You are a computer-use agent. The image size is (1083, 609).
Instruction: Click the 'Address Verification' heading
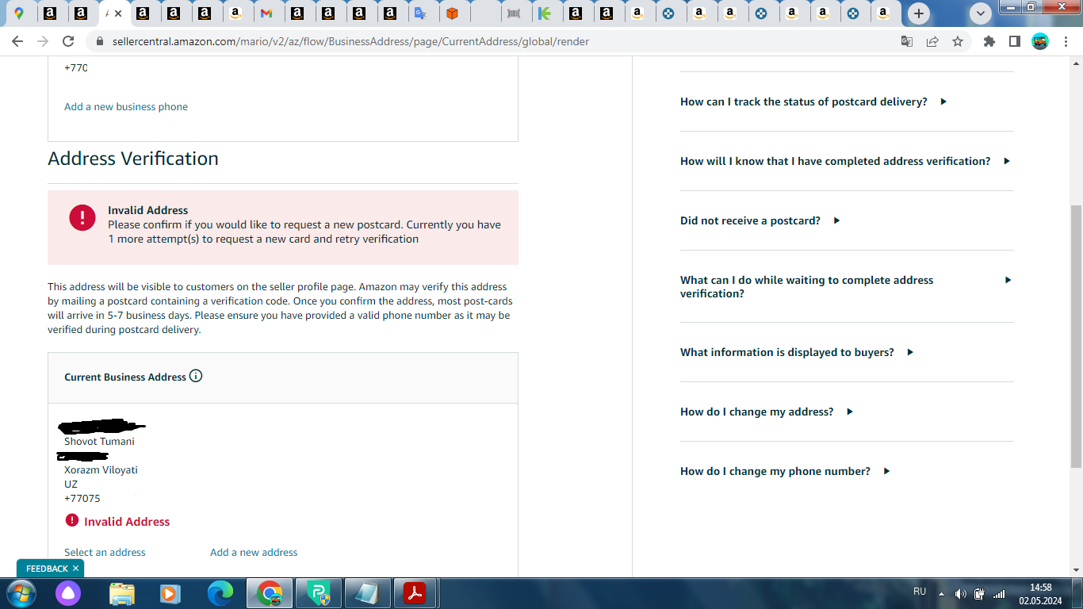[133, 159]
